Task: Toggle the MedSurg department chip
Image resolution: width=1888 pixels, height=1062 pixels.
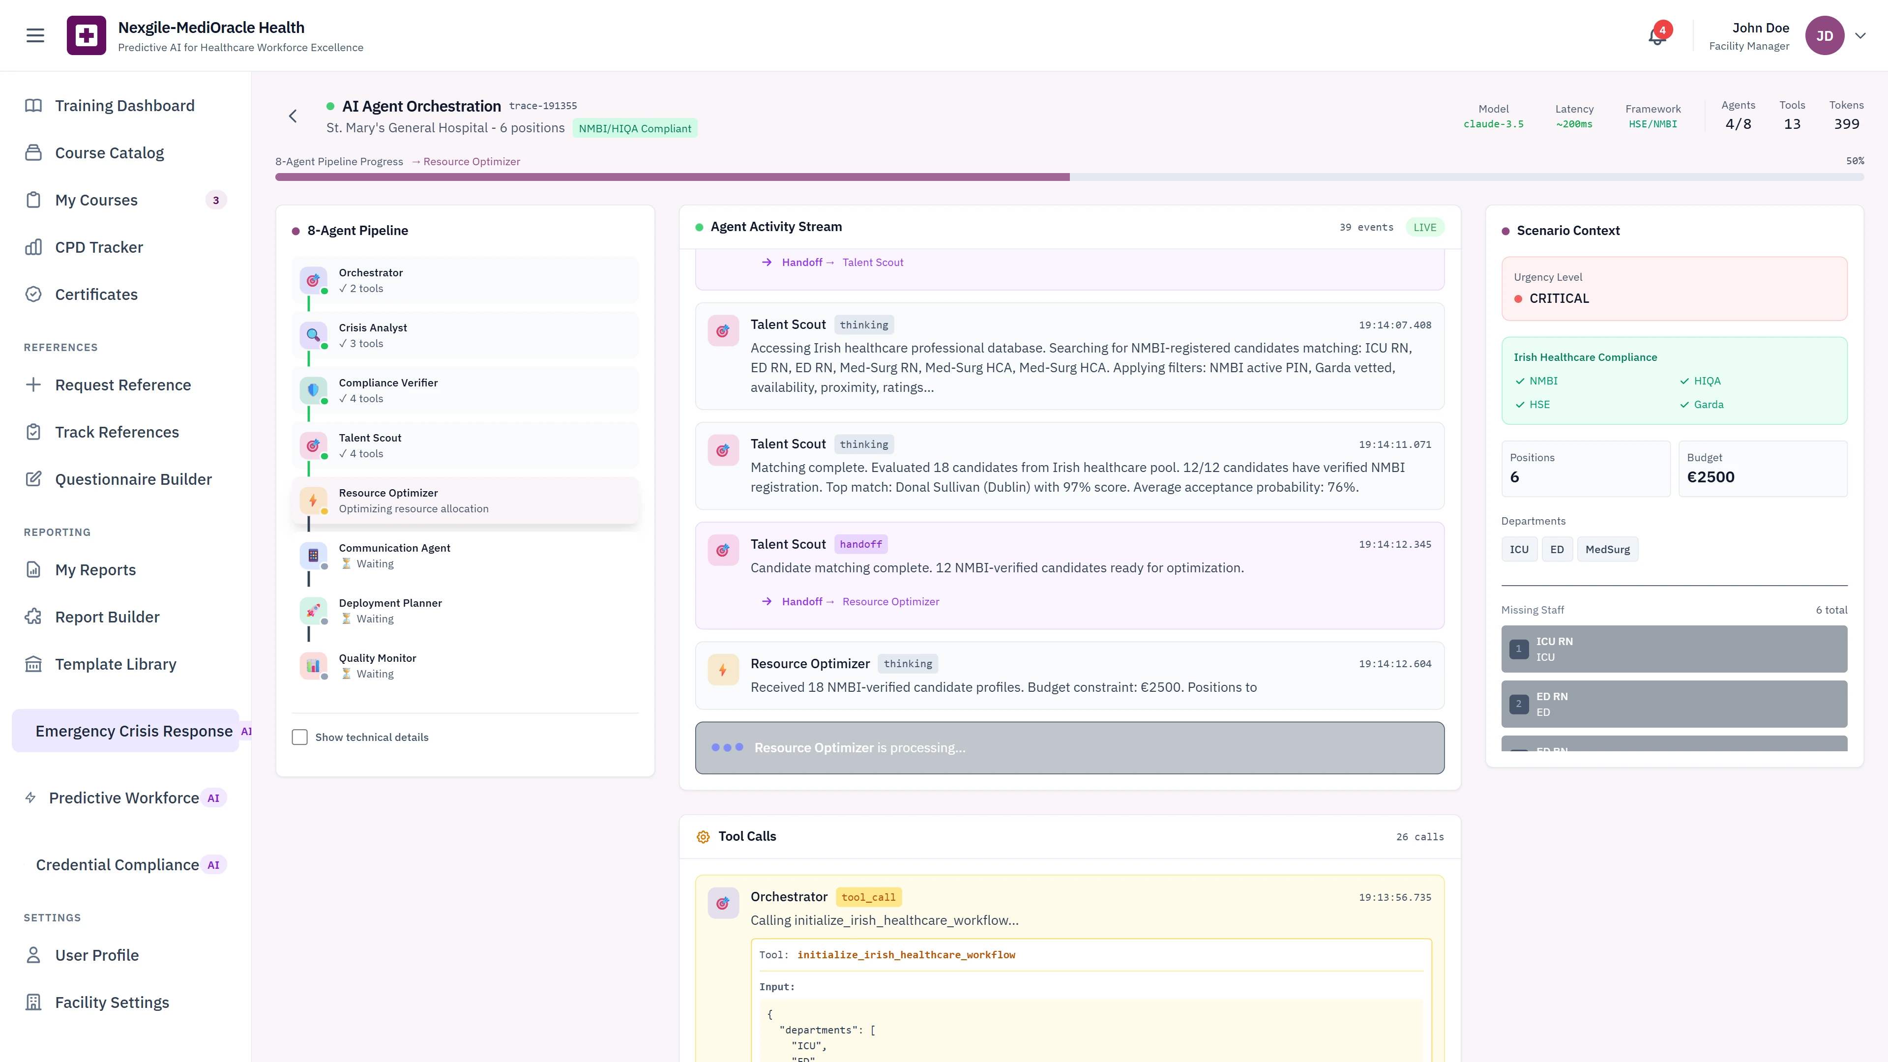Action: tap(1607, 549)
